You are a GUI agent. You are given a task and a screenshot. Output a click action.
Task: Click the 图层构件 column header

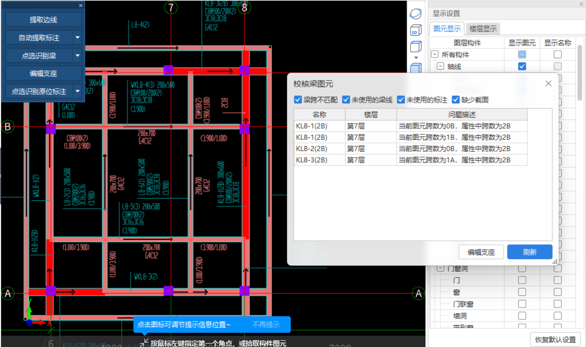point(467,43)
